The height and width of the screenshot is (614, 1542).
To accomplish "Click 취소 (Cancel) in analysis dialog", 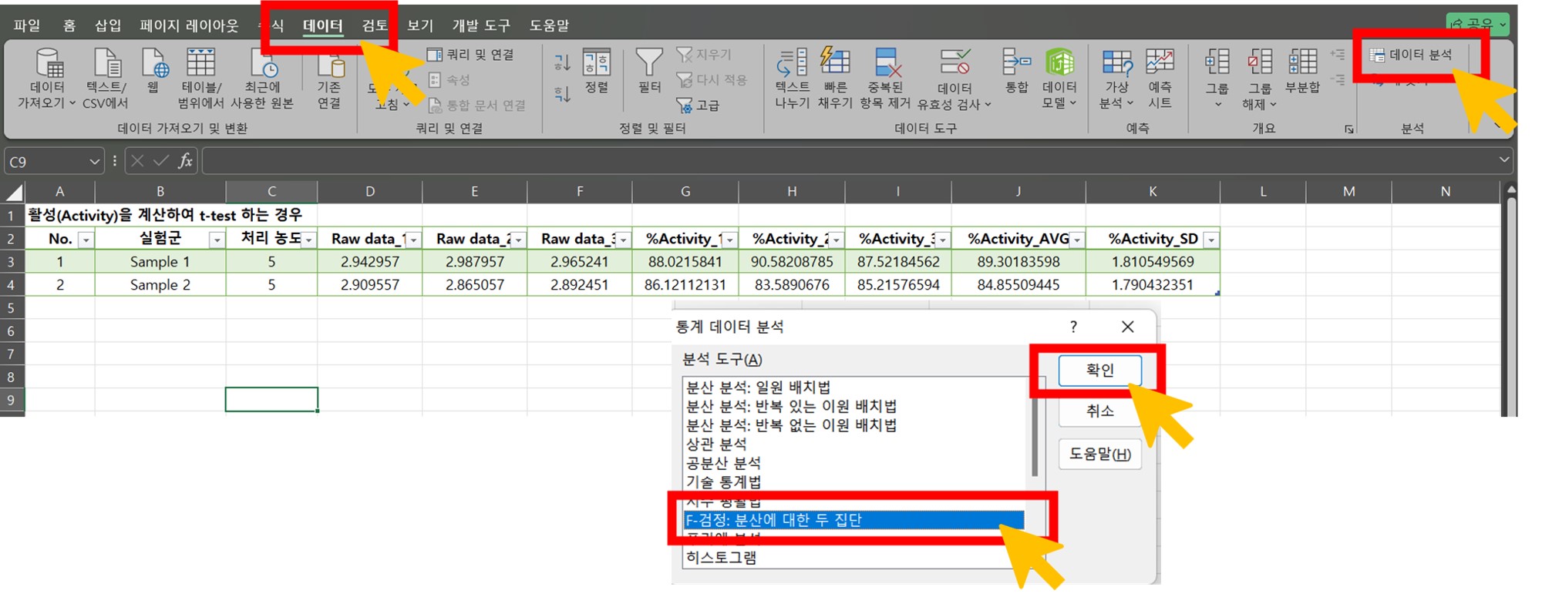I will [1099, 411].
